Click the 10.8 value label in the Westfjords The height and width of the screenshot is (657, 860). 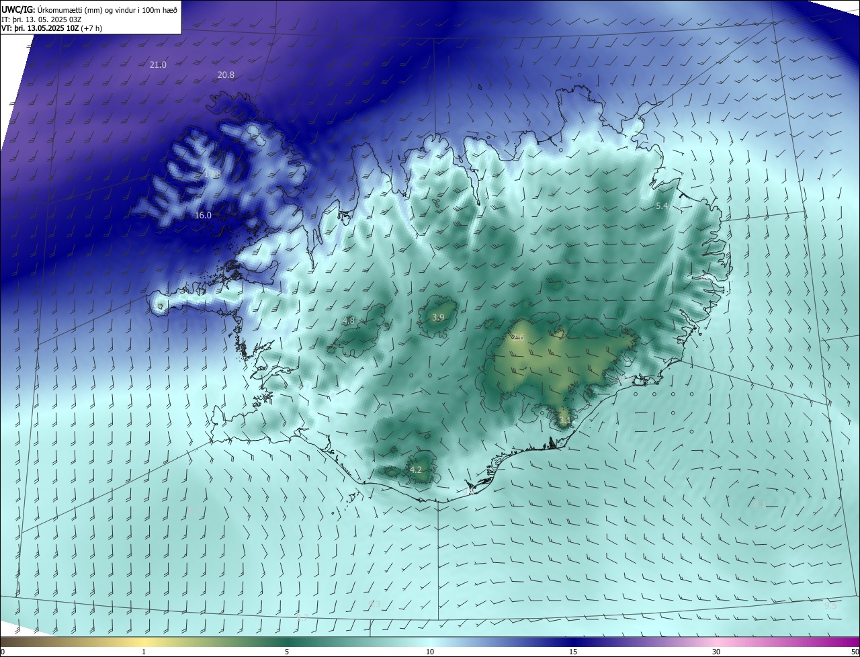coord(212,175)
